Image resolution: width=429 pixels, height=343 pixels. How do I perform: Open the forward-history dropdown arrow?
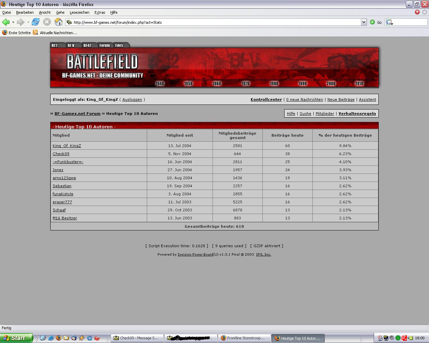(x=28, y=22)
